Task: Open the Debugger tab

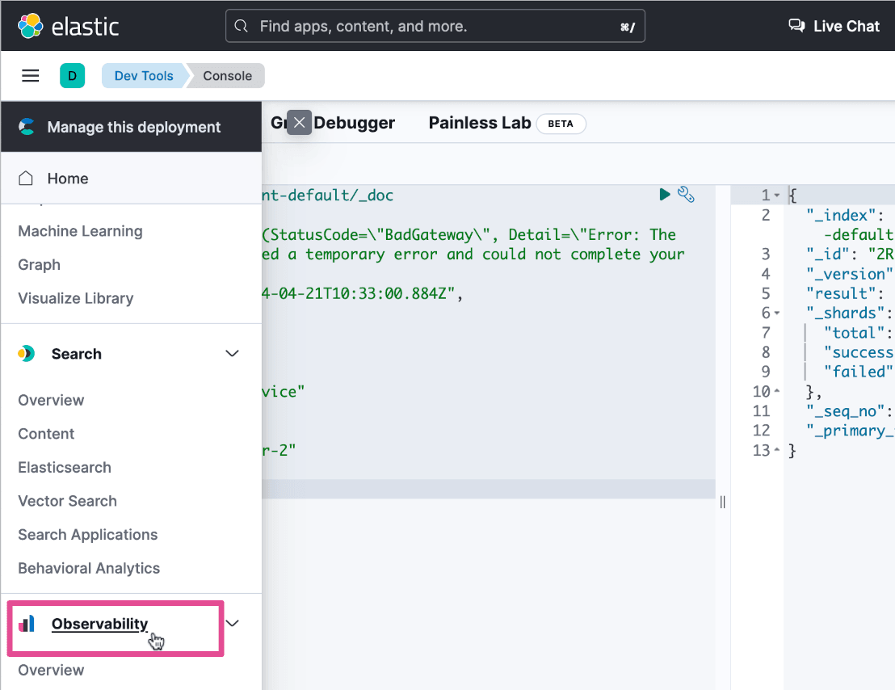Action: click(354, 123)
